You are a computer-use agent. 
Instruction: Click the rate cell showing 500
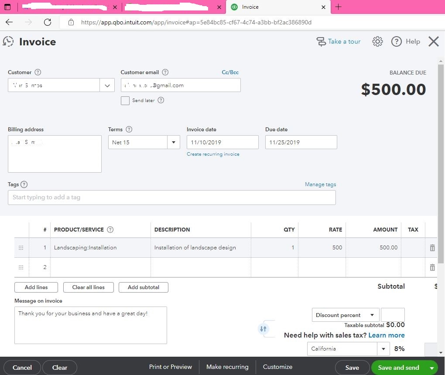(x=322, y=248)
